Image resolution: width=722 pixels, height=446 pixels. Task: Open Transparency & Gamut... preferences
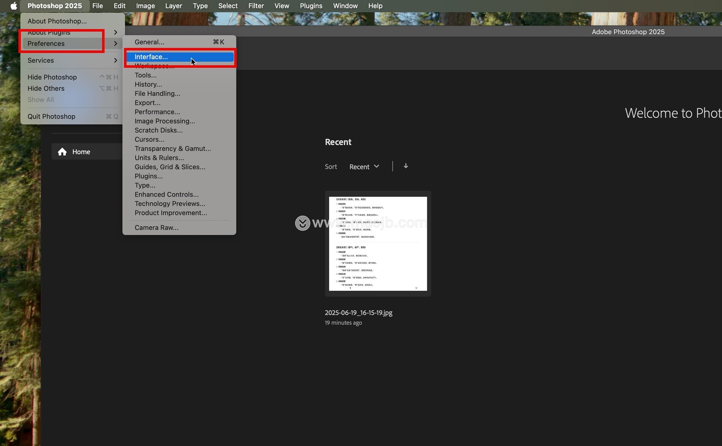[x=179, y=149]
